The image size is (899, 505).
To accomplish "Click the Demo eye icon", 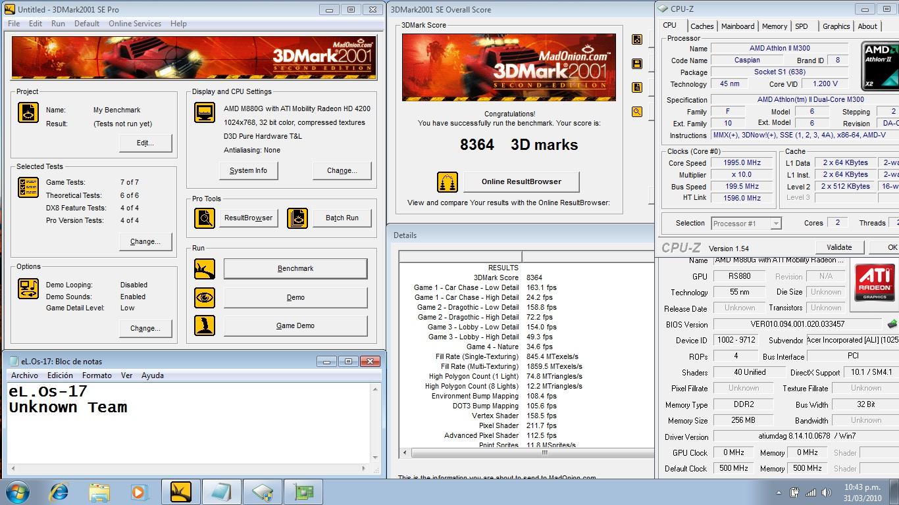I will pos(205,297).
